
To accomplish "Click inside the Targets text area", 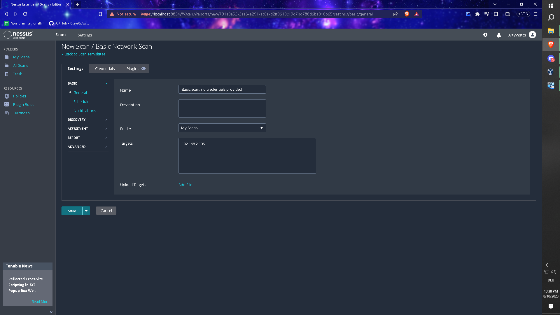I will [x=247, y=155].
